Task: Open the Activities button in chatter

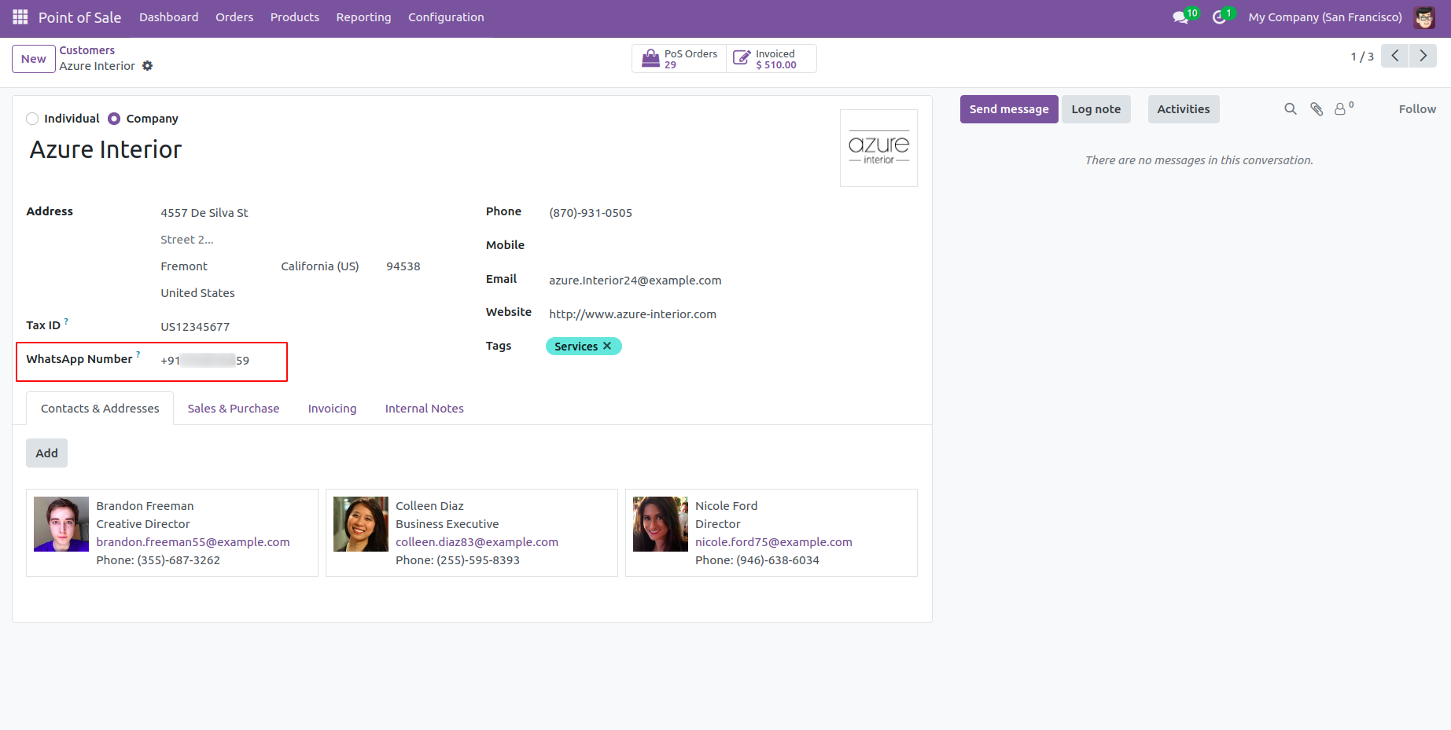Action: click(x=1184, y=109)
